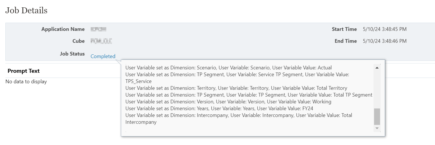Viewport: 435px width, 145px height.
Task: Select the Prompt Text column header
Action: (x=24, y=71)
